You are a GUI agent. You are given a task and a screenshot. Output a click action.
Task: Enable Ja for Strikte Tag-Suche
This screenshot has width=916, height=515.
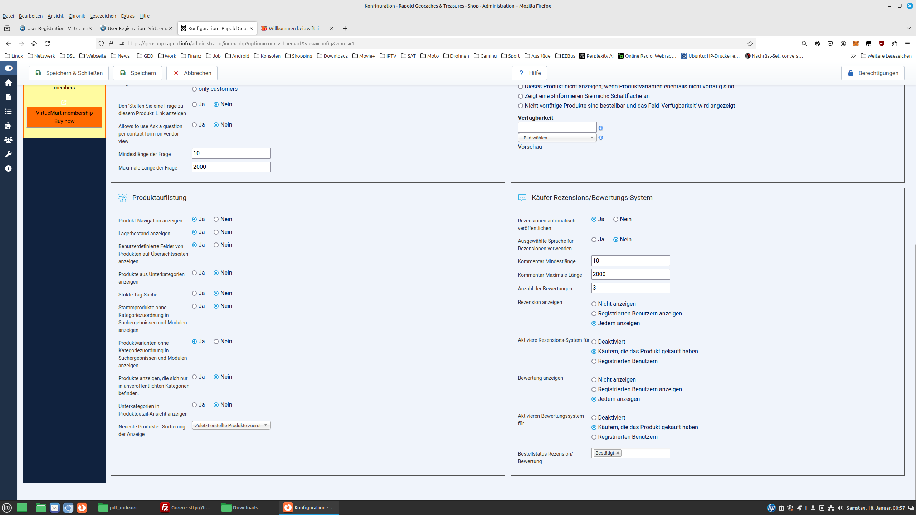(x=194, y=293)
